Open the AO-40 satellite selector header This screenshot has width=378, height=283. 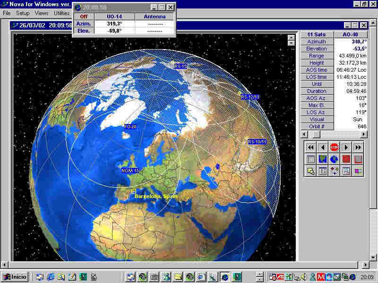pyautogui.click(x=351, y=34)
